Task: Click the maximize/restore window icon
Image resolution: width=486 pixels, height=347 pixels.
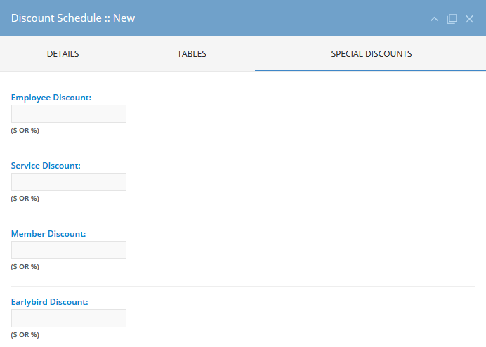Action: [452, 19]
